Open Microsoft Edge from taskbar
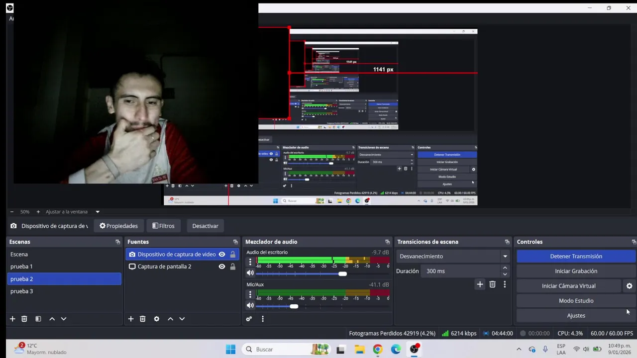Screen dimensions: 637x358 (x=396, y=349)
